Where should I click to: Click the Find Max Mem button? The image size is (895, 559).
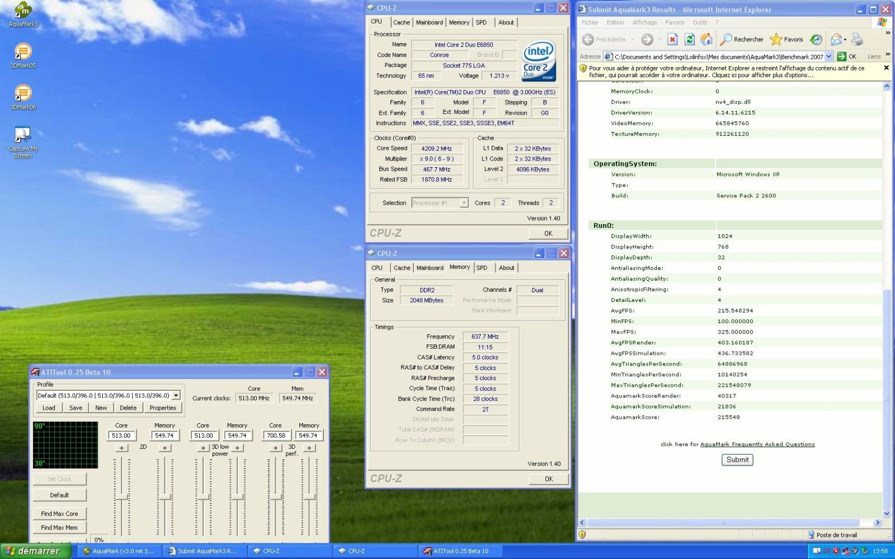pyautogui.click(x=59, y=528)
